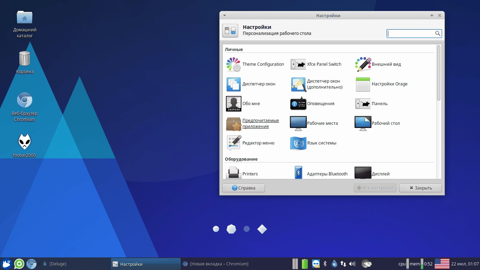Click the Закрыть button
This screenshot has width=480, height=270.
(420, 188)
